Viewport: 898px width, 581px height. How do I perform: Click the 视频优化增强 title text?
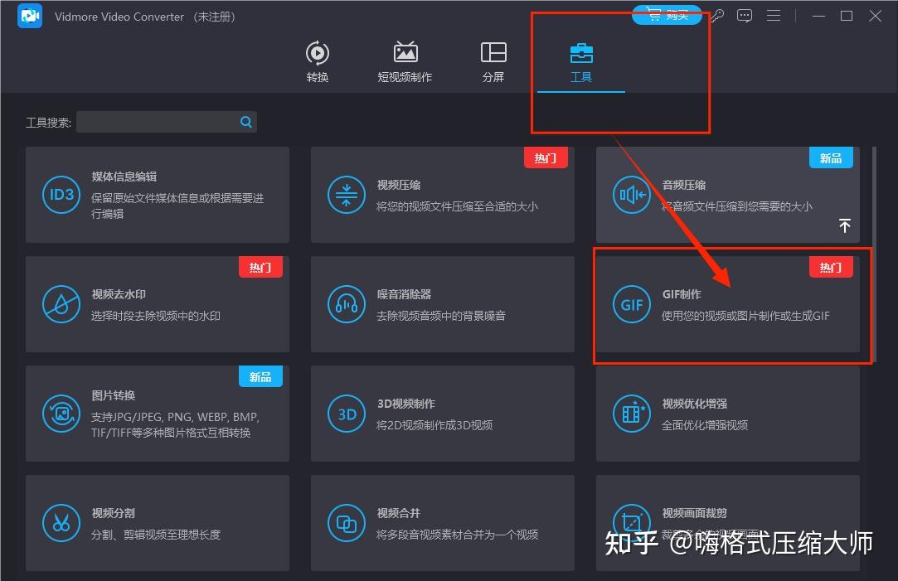(x=695, y=404)
